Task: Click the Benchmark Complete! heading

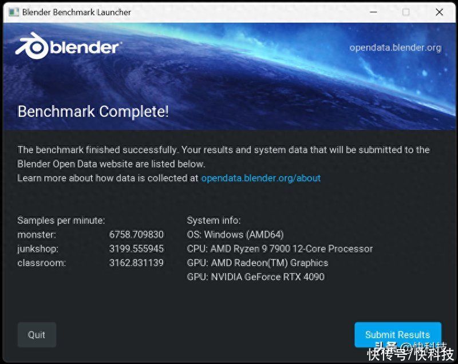Action: click(93, 112)
